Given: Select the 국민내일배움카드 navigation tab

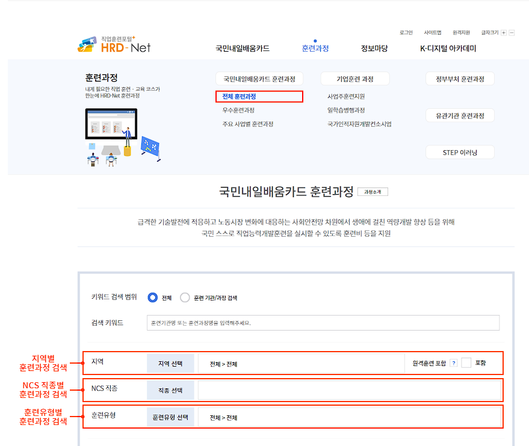Looking at the screenshot, I should click(x=243, y=47).
